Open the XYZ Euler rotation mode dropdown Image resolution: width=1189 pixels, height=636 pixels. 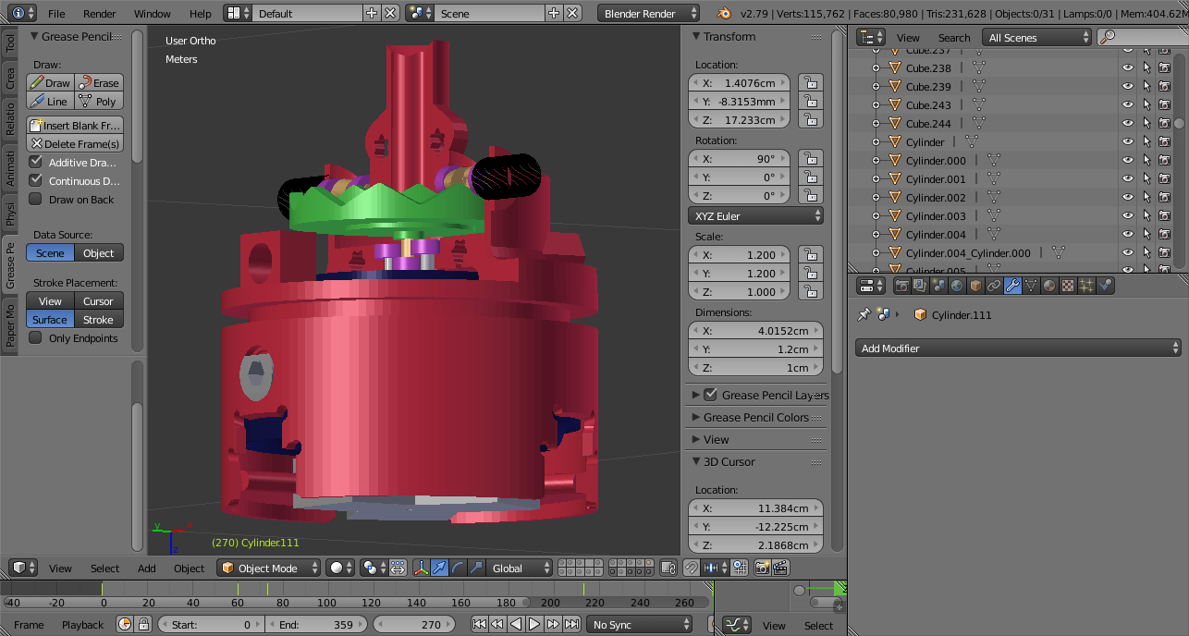click(755, 215)
